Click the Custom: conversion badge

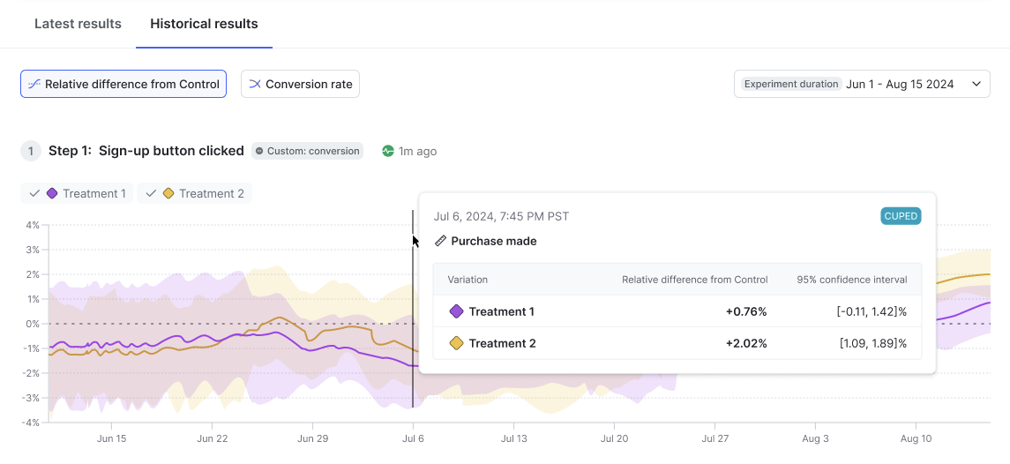(307, 151)
